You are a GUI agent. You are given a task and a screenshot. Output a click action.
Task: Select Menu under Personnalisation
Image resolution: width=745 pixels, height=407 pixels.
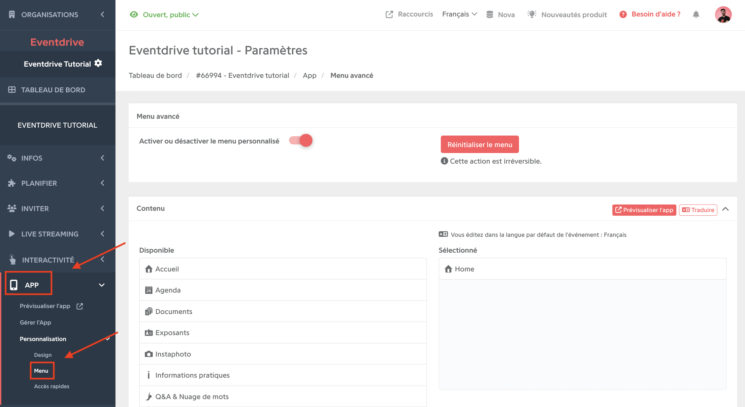[41, 371]
